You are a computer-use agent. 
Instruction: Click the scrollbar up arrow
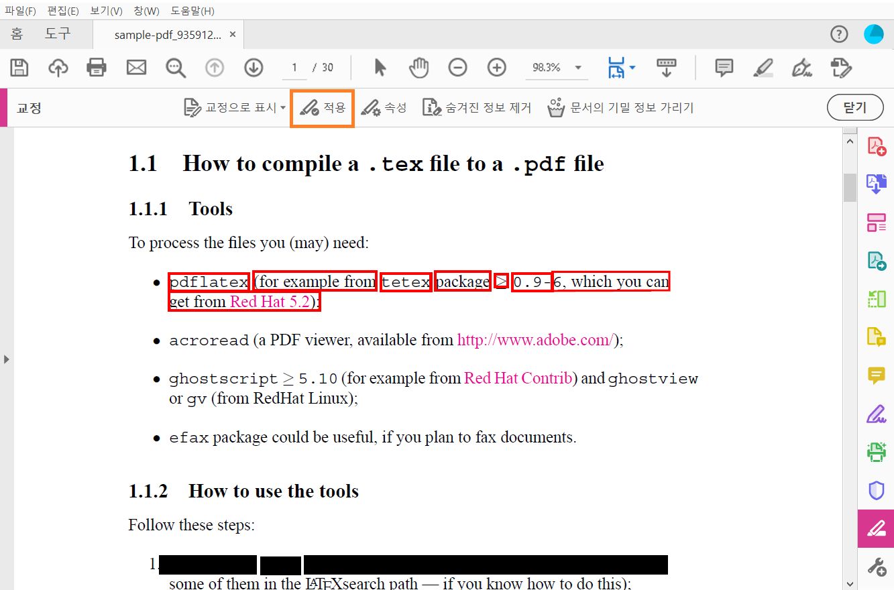850,141
